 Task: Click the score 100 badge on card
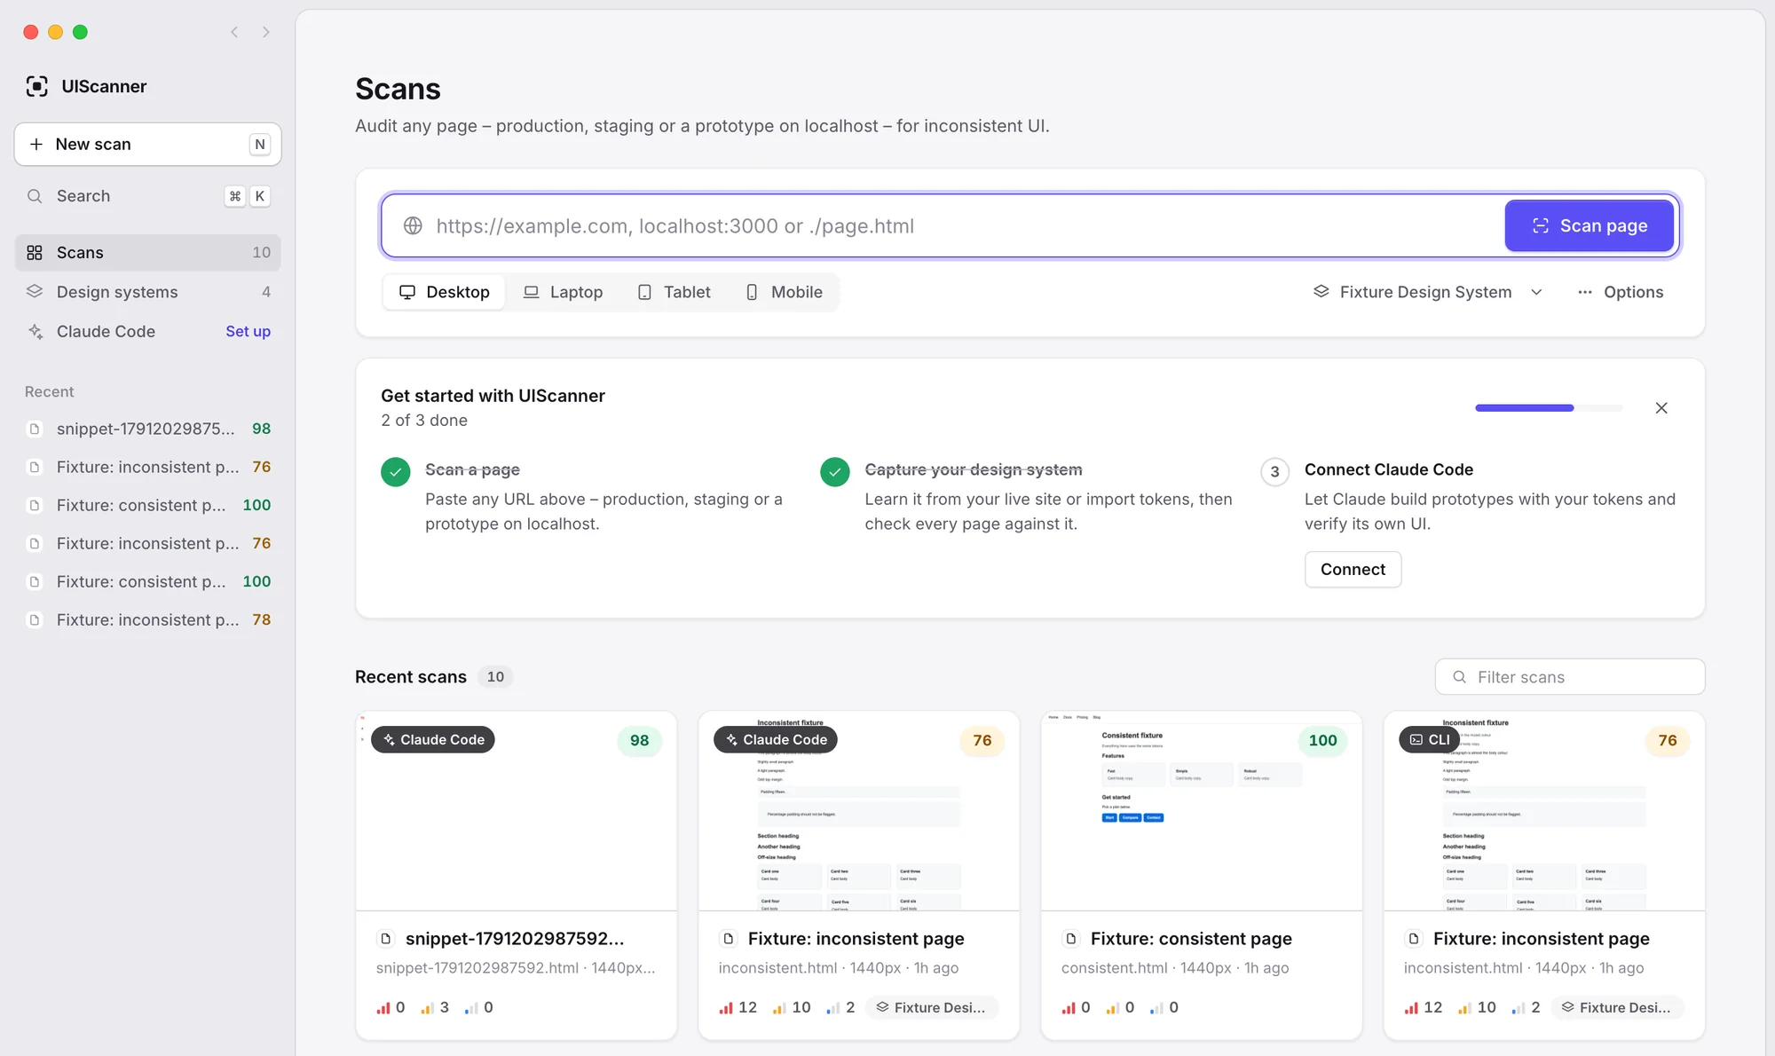coord(1322,740)
